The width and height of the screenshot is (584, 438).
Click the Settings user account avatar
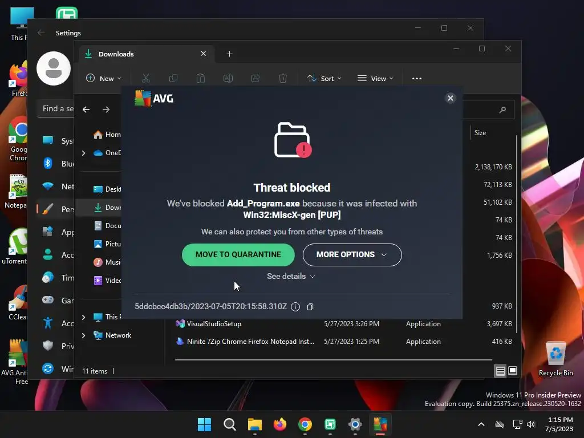pyautogui.click(x=54, y=68)
